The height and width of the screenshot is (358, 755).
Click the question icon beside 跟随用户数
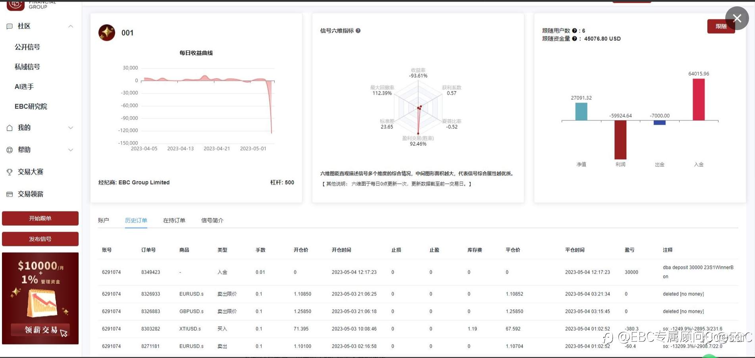coord(574,30)
